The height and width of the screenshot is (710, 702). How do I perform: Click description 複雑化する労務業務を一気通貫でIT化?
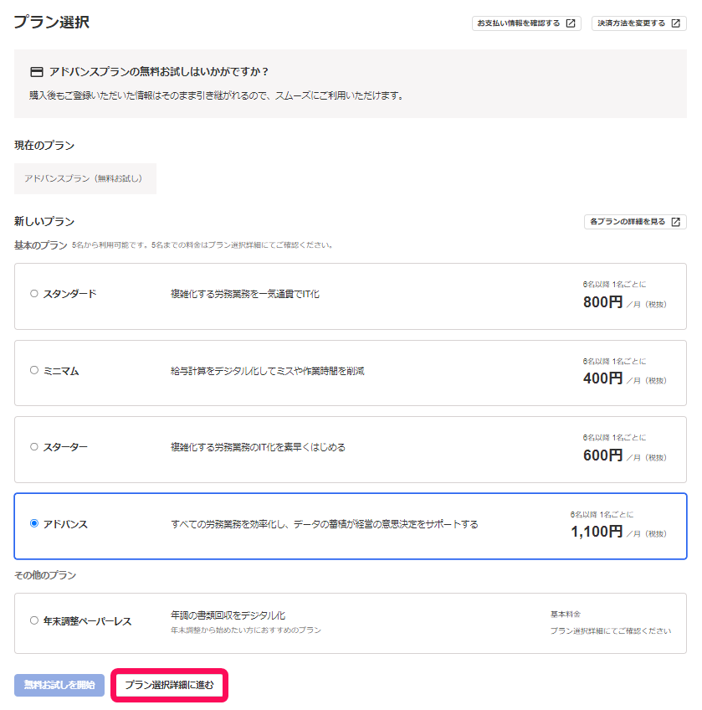pyautogui.click(x=245, y=294)
